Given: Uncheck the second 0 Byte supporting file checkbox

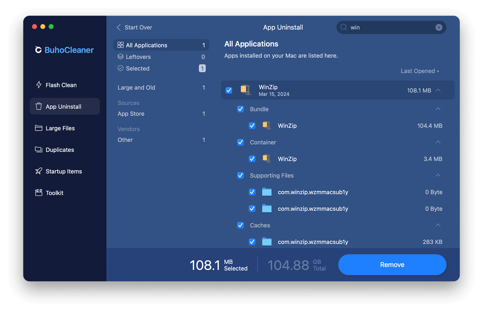Looking at the screenshot, I should [252, 209].
